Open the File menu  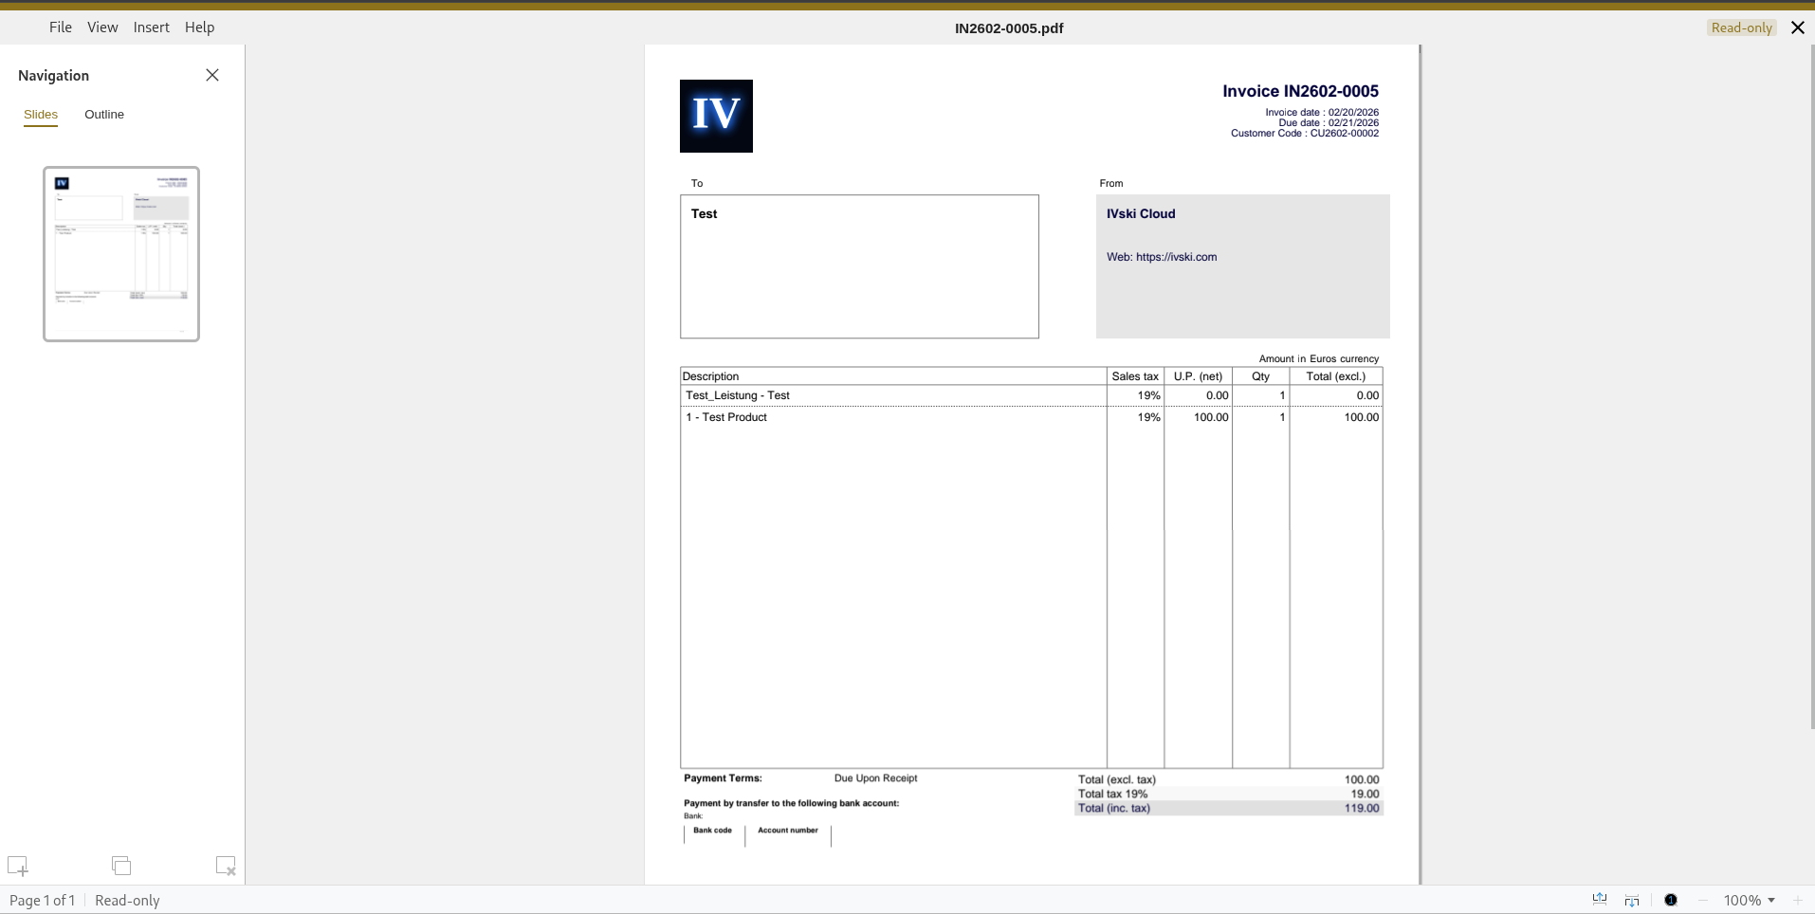point(60,27)
